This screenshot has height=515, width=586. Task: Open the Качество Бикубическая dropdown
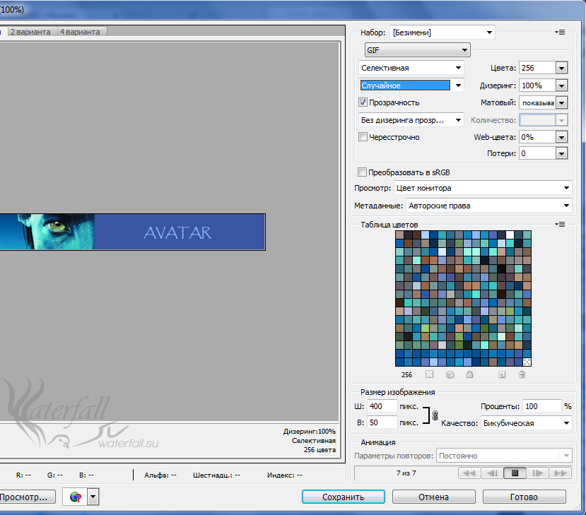[526, 423]
